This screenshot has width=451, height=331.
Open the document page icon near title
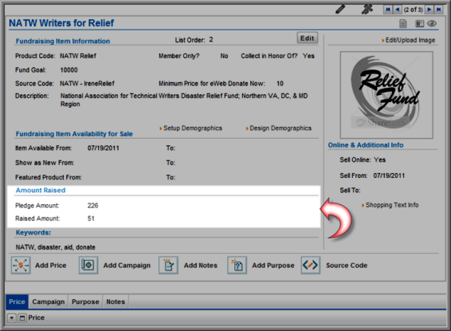click(403, 24)
